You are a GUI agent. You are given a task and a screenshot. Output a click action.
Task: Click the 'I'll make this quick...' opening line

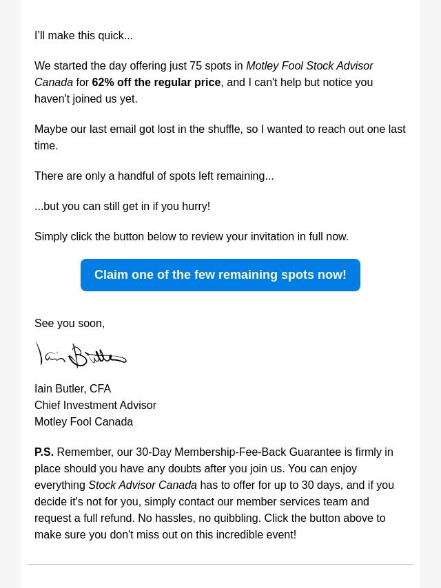pos(83,36)
